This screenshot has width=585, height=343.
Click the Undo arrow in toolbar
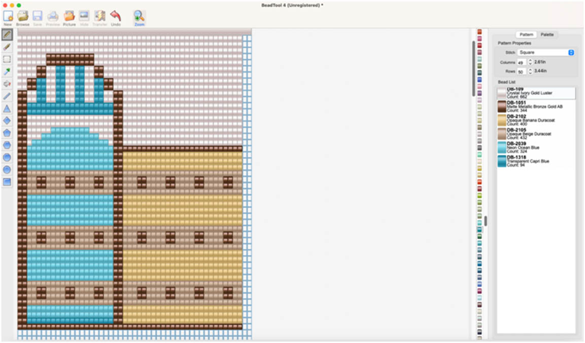tap(116, 18)
